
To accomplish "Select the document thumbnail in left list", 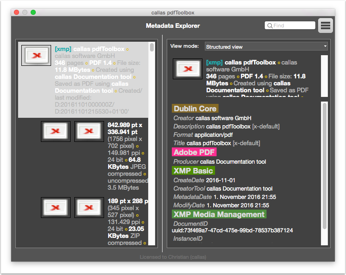I will (36, 55).
